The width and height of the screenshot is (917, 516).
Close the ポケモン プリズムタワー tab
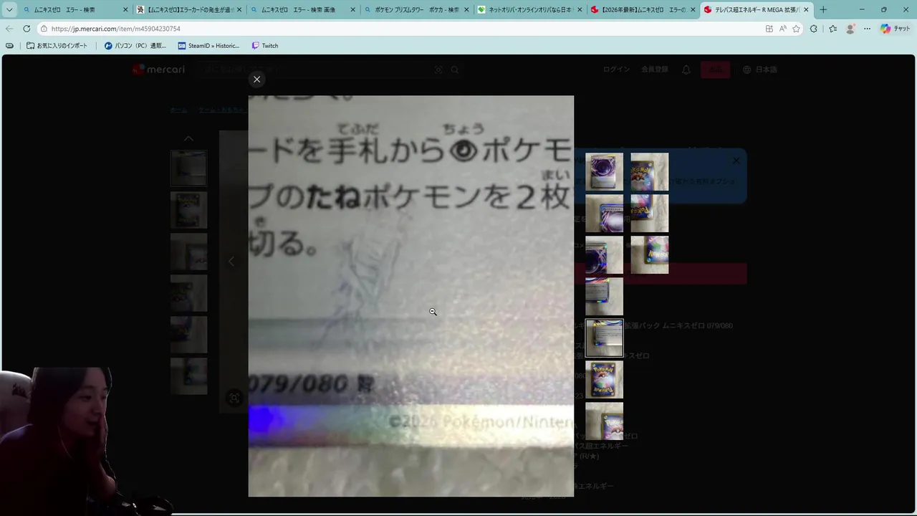tap(466, 10)
